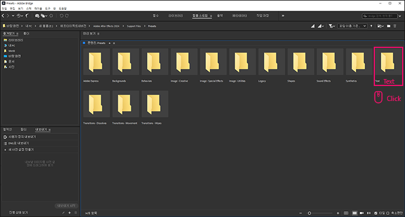405x217 pixels.
Task: Switch to thumbnails view icon
Action: pyautogui.click(x=355, y=213)
